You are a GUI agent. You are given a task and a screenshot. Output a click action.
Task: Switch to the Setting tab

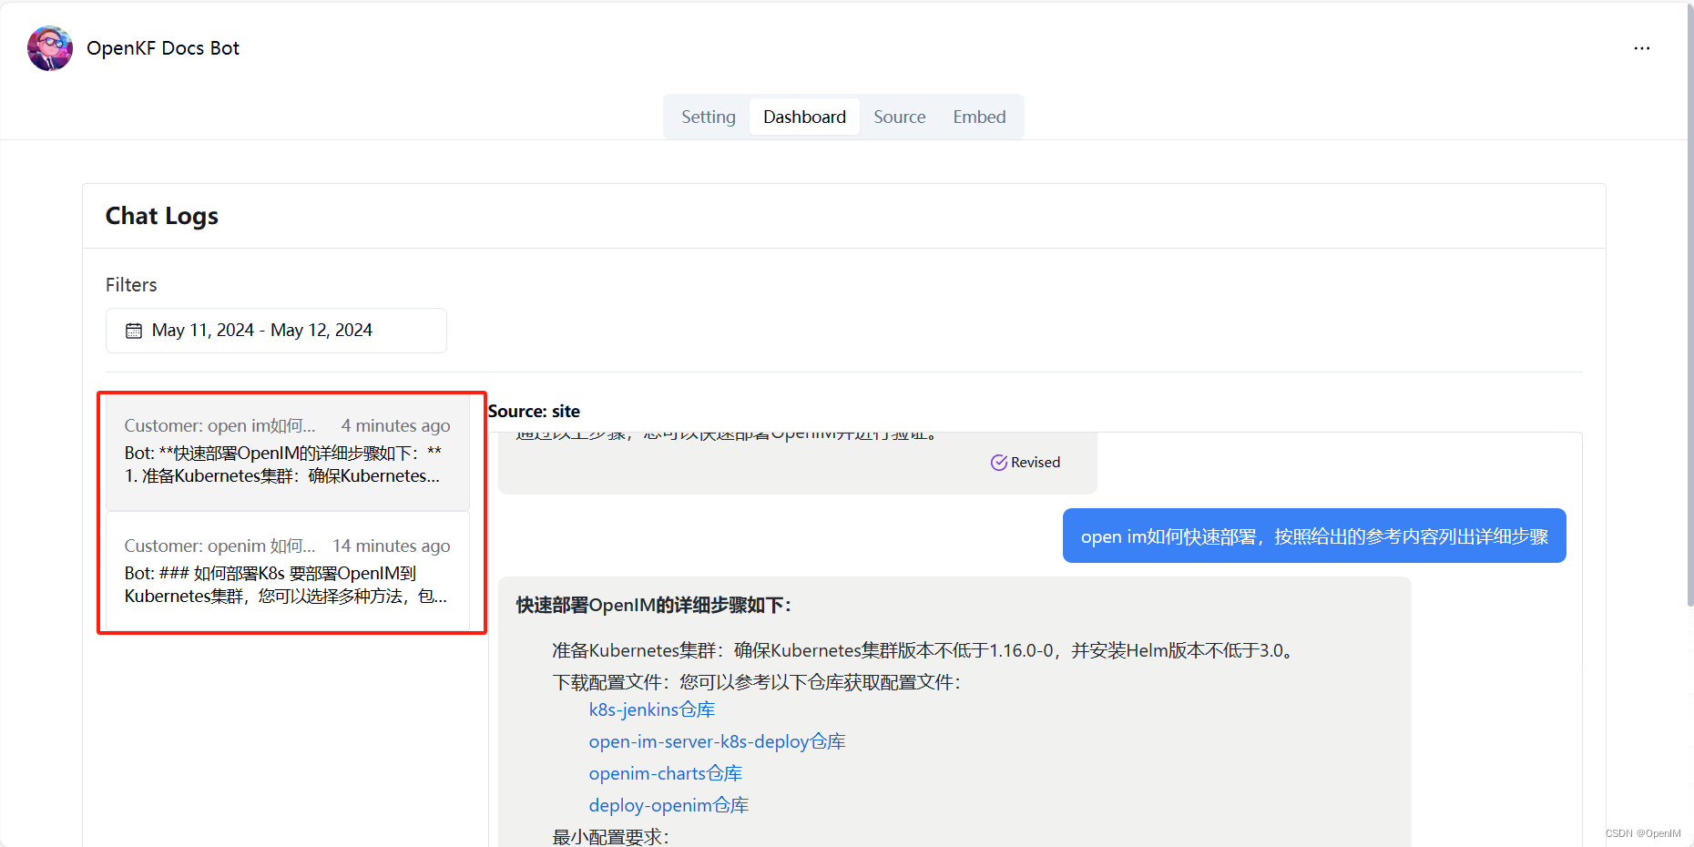[708, 117]
